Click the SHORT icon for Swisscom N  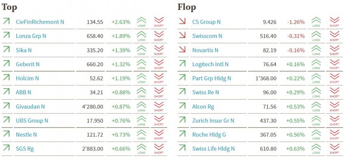334,36
